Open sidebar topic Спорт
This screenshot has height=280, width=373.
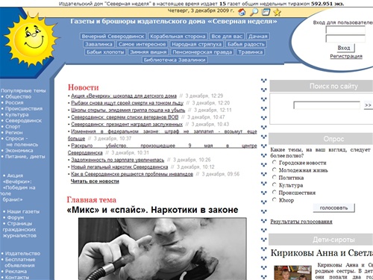pos(13,126)
